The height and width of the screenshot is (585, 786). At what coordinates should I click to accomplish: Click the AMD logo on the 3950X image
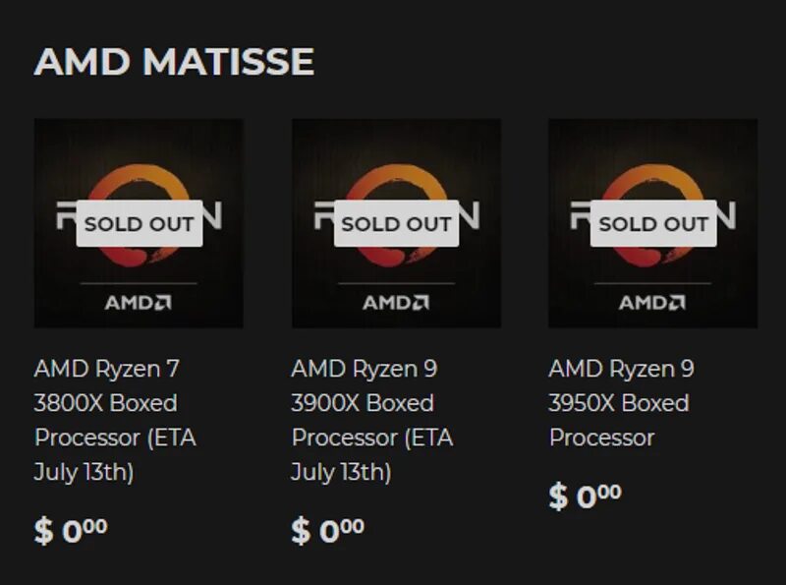(653, 302)
